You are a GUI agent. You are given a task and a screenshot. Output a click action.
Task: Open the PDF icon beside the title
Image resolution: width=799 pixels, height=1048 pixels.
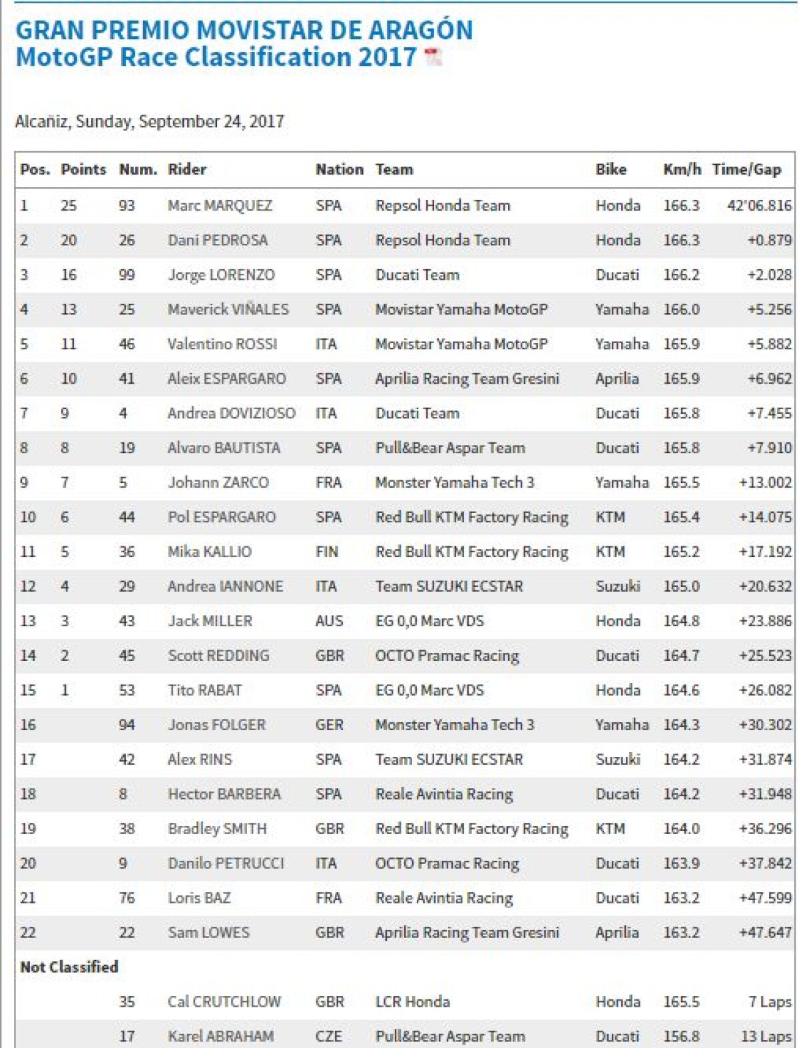433,57
